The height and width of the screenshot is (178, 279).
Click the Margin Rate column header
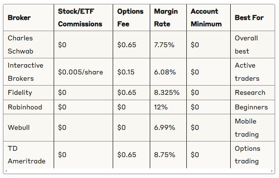168,18
